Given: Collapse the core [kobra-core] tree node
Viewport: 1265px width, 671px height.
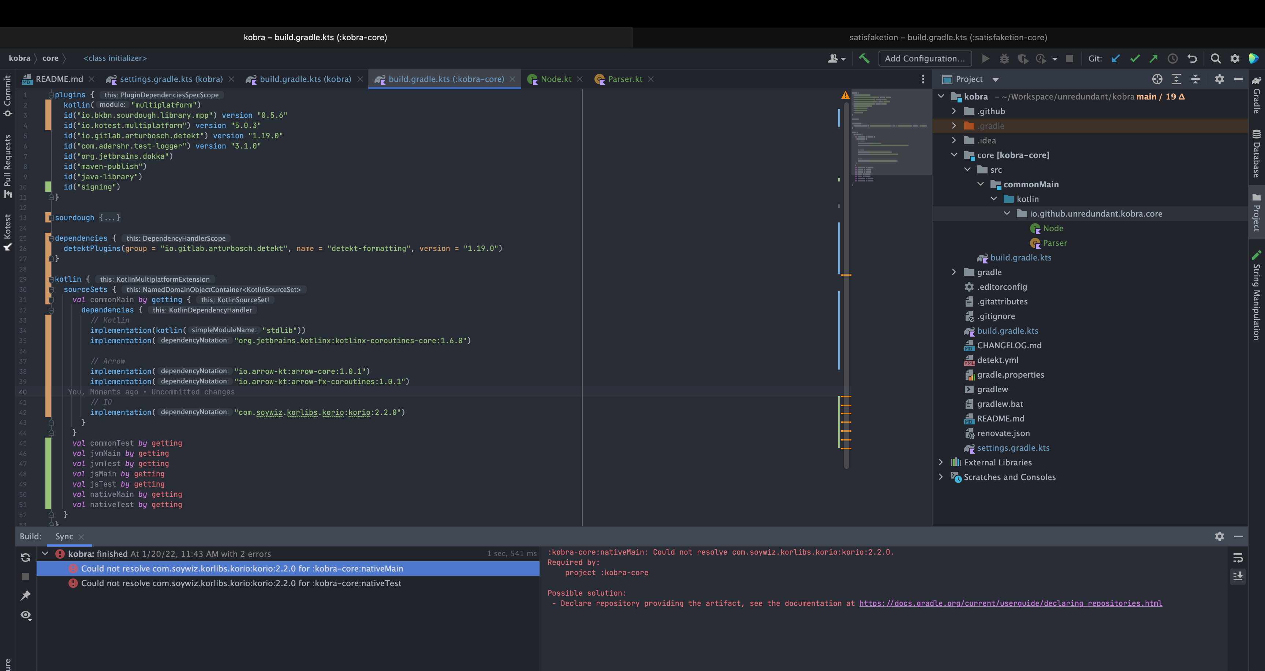Looking at the screenshot, I should coord(955,155).
